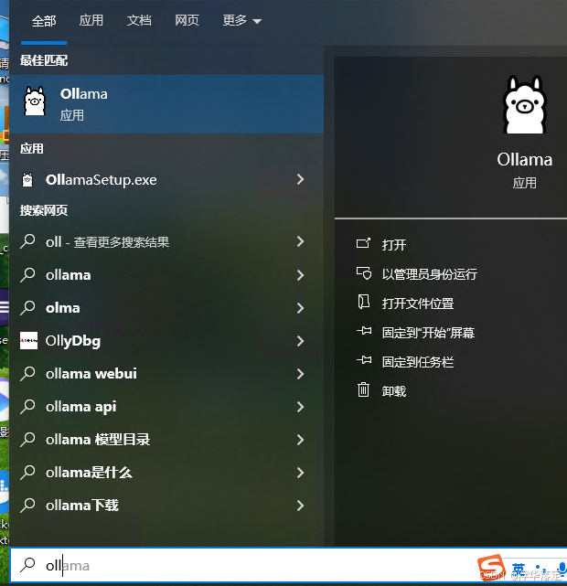
Task: Click the magnifier icon in search box
Action: [x=27, y=565]
